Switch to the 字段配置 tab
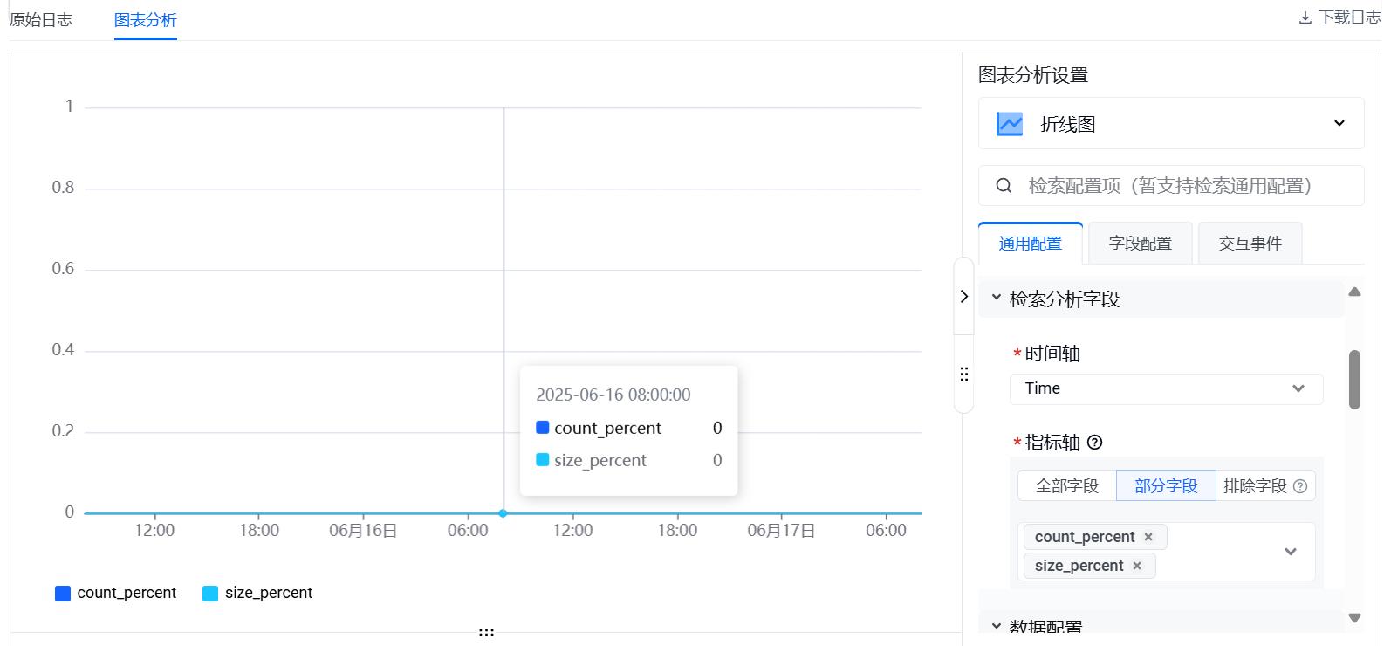 tap(1140, 244)
